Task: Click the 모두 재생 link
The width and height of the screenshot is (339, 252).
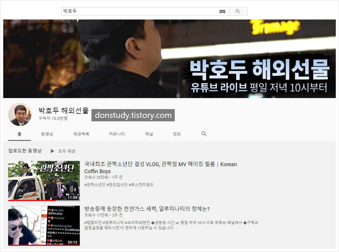Action: [67, 151]
